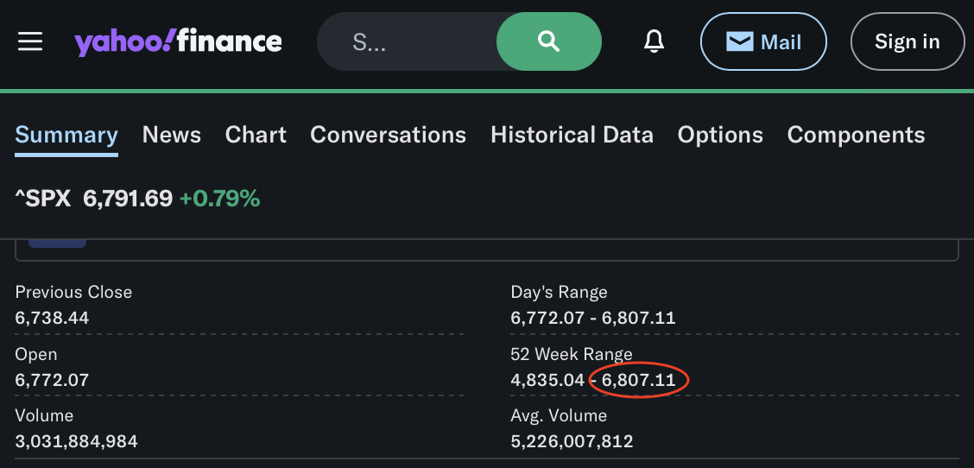Click the Sign in button
The width and height of the screenshot is (974, 468).
pos(907,41)
